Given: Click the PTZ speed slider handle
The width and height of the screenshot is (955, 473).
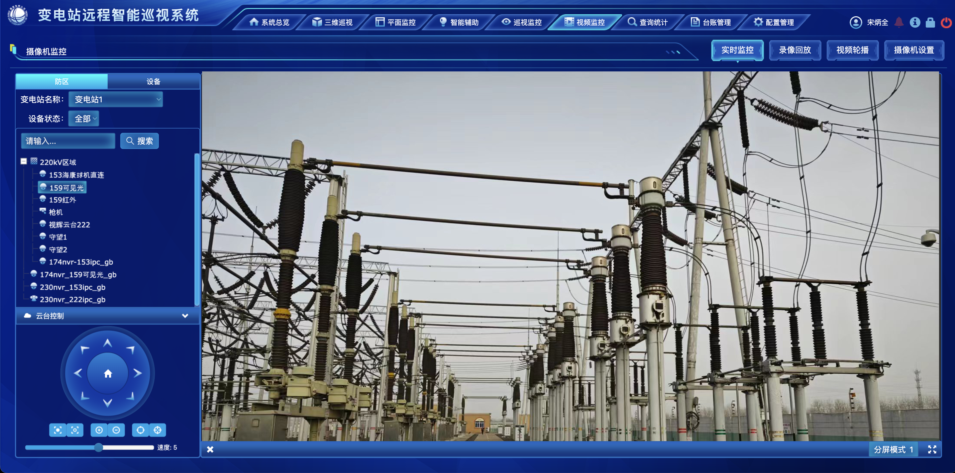Looking at the screenshot, I should coord(98,447).
